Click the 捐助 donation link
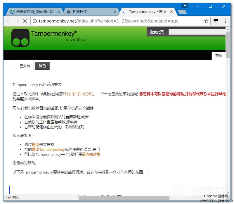The height and width of the screenshot is (204, 234). click(x=35, y=144)
